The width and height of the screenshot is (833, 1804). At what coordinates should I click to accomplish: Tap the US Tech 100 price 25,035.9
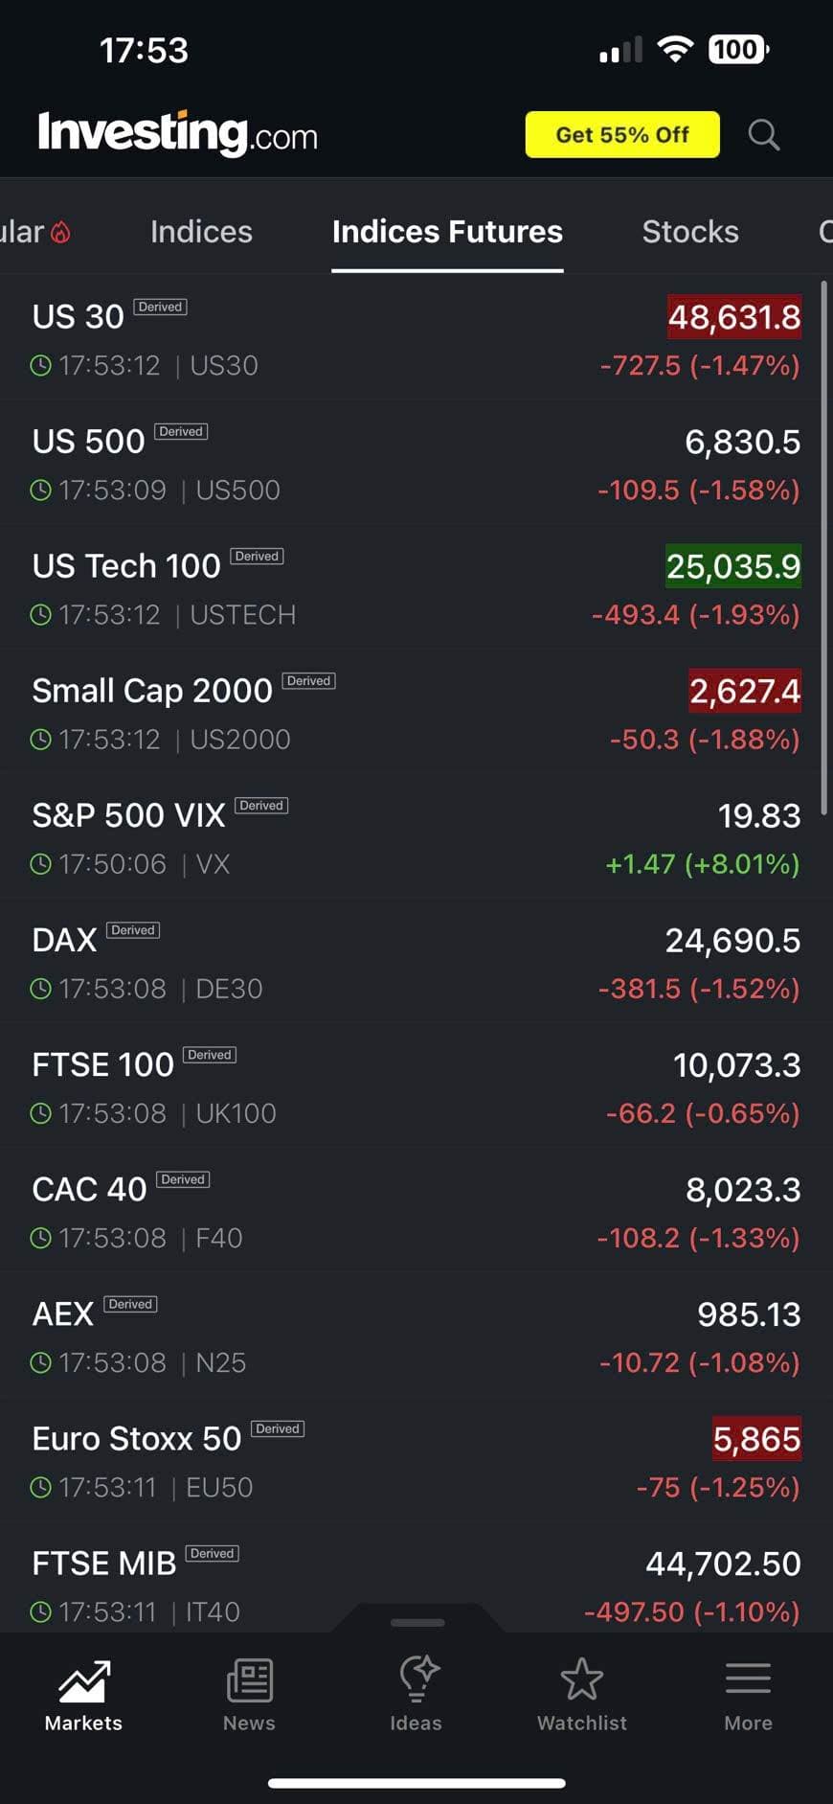click(x=732, y=566)
